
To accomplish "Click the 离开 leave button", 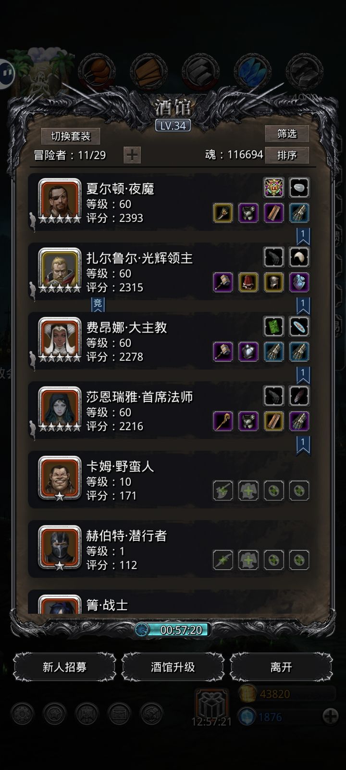I will coord(281,667).
